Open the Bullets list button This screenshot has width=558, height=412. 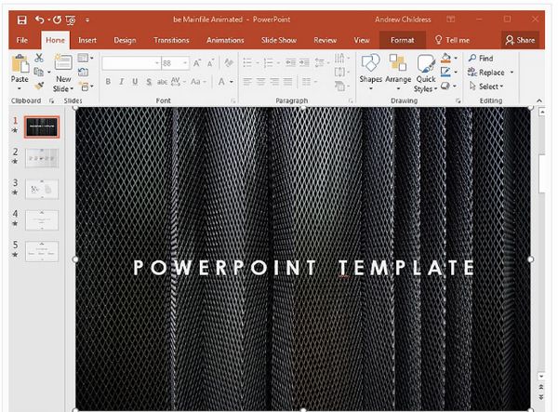(247, 63)
